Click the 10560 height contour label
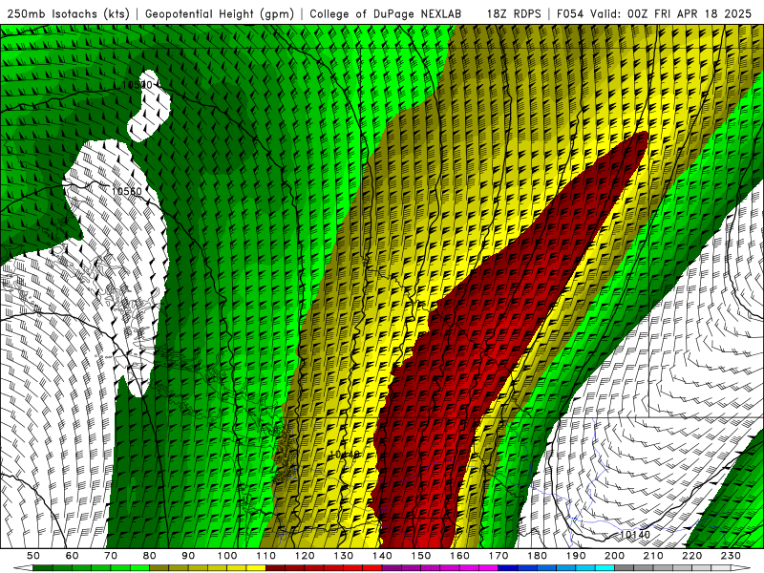The image size is (764, 573). (x=126, y=192)
